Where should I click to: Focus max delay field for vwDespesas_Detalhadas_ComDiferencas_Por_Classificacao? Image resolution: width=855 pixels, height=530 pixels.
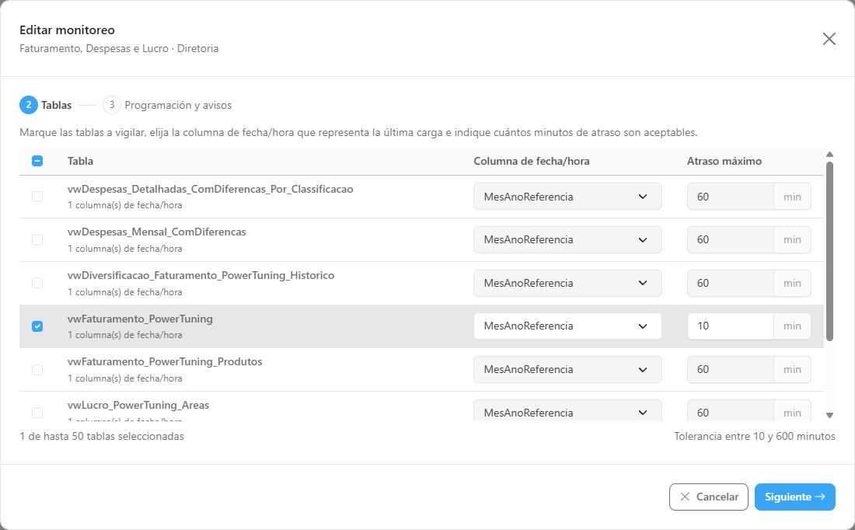point(730,197)
